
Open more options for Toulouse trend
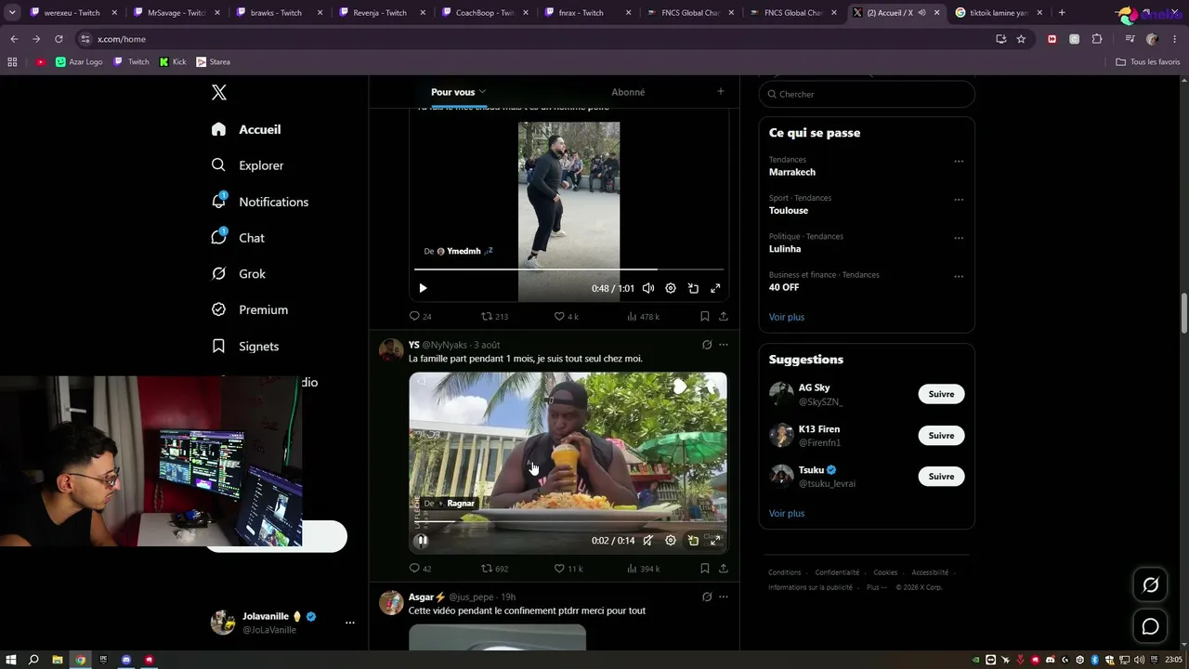959,200
